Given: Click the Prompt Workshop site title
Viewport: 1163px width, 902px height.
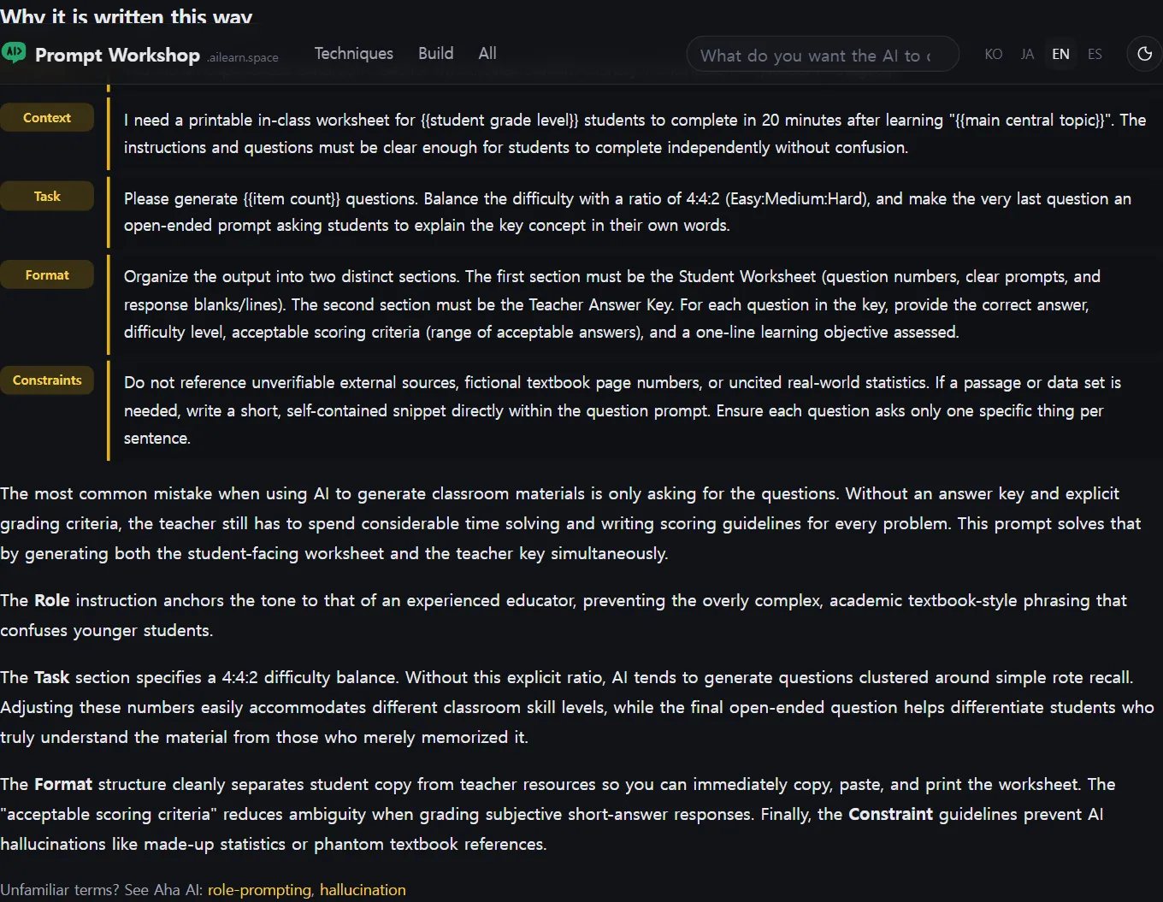Looking at the screenshot, I should pyautogui.click(x=117, y=55).
